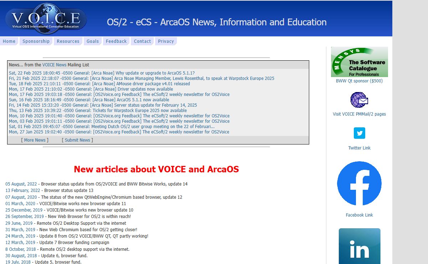Follow the VOICE News mailing list link

pos(54,65)
